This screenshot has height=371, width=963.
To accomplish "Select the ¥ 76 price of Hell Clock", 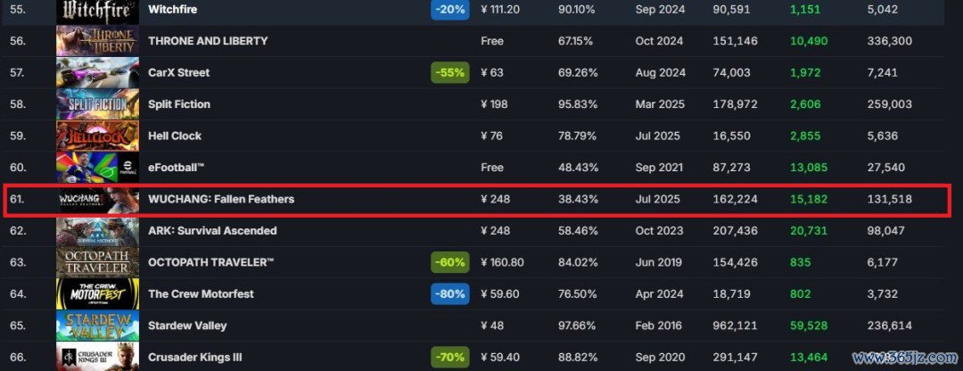I will [x=492, y=136].
